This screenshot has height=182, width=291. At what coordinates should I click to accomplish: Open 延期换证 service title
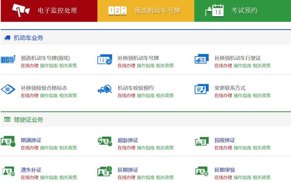pos(128,170)
